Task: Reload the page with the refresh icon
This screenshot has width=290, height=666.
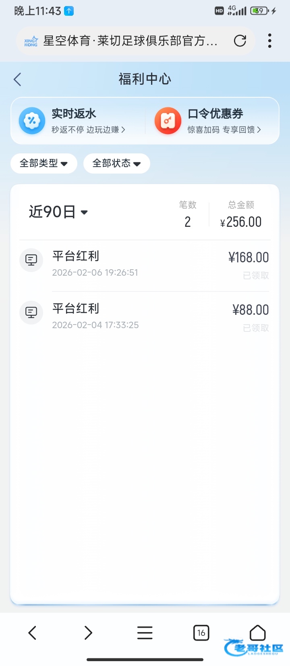Action: pyautogui.click(x=240, y=41)
